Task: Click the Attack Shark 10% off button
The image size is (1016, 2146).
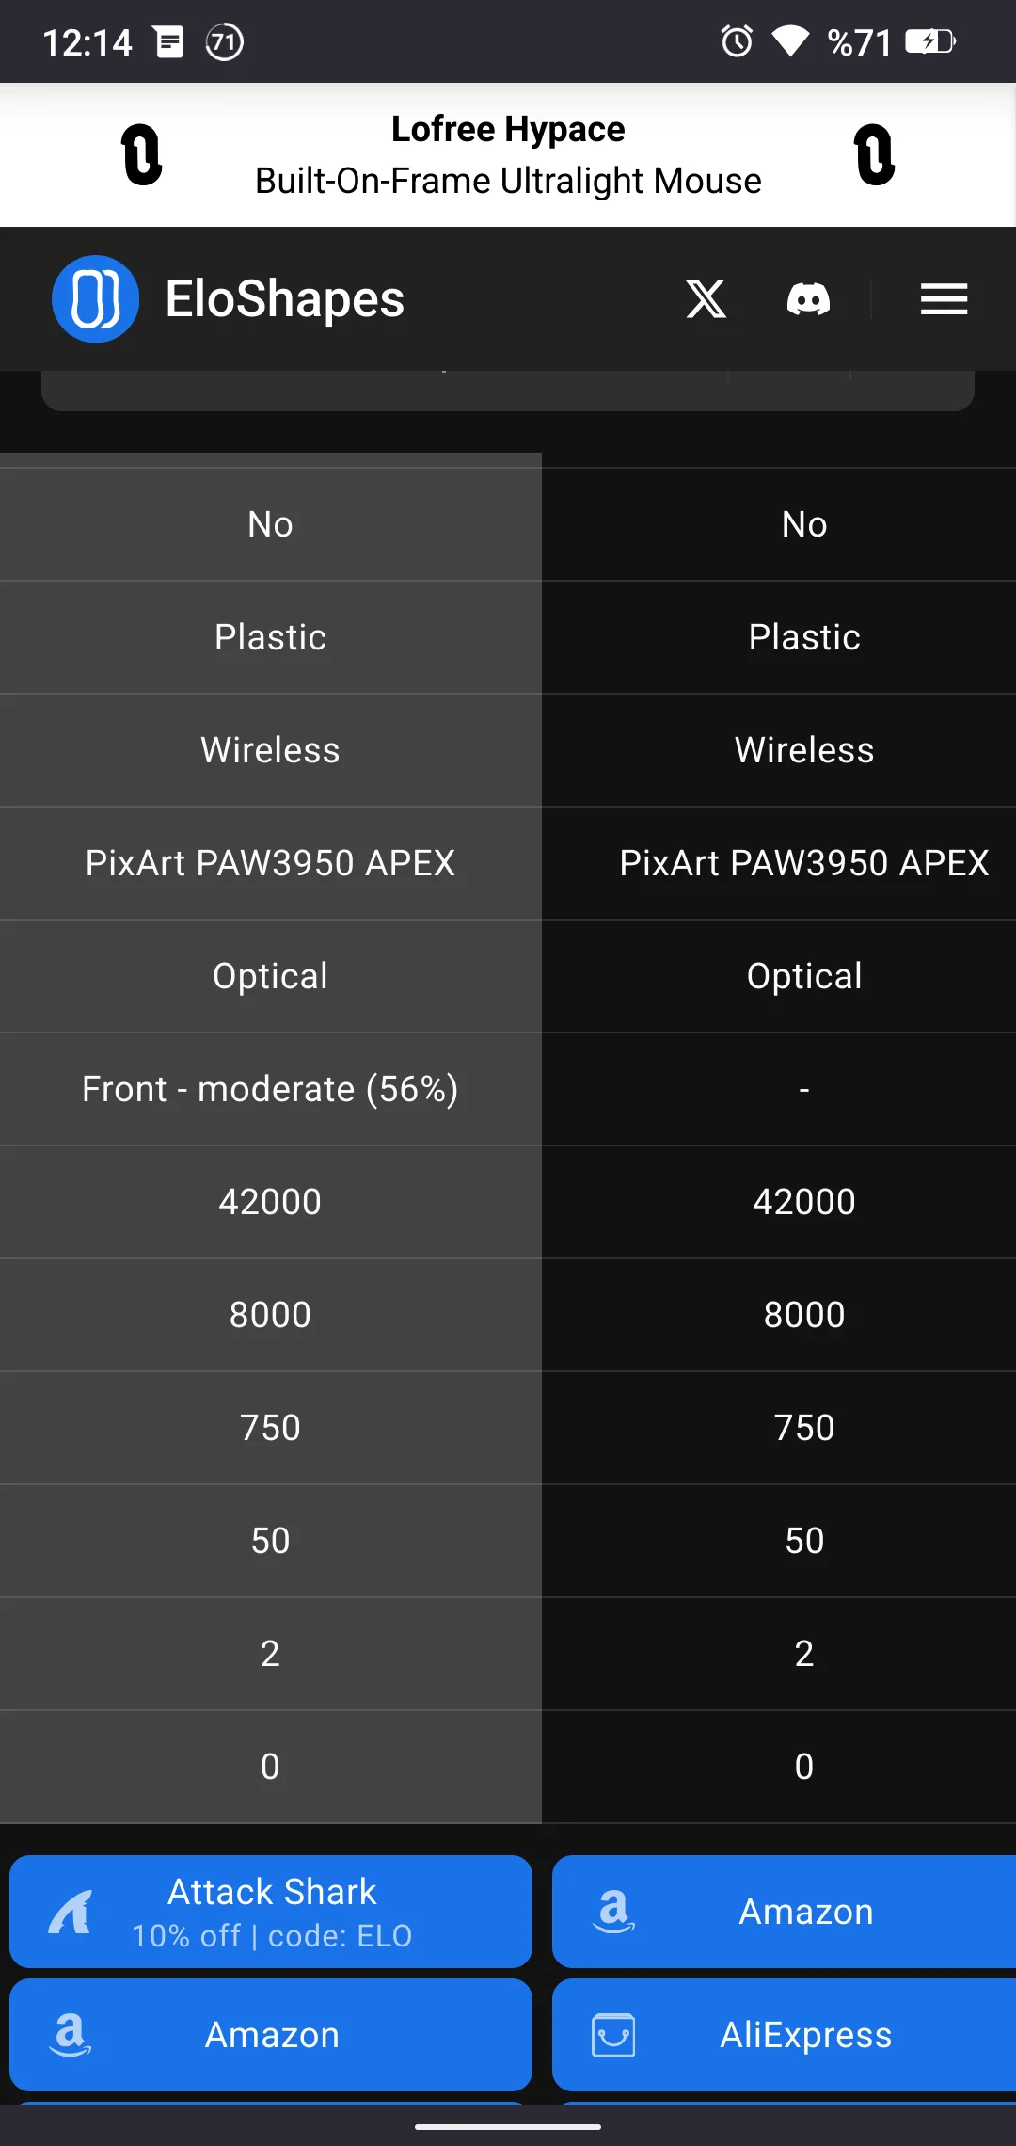Action: pyautogui.click(x=271, y=1911)
